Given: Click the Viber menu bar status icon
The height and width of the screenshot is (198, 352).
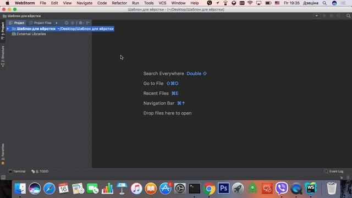Looking at the screenshot, I should pos(210,3).
